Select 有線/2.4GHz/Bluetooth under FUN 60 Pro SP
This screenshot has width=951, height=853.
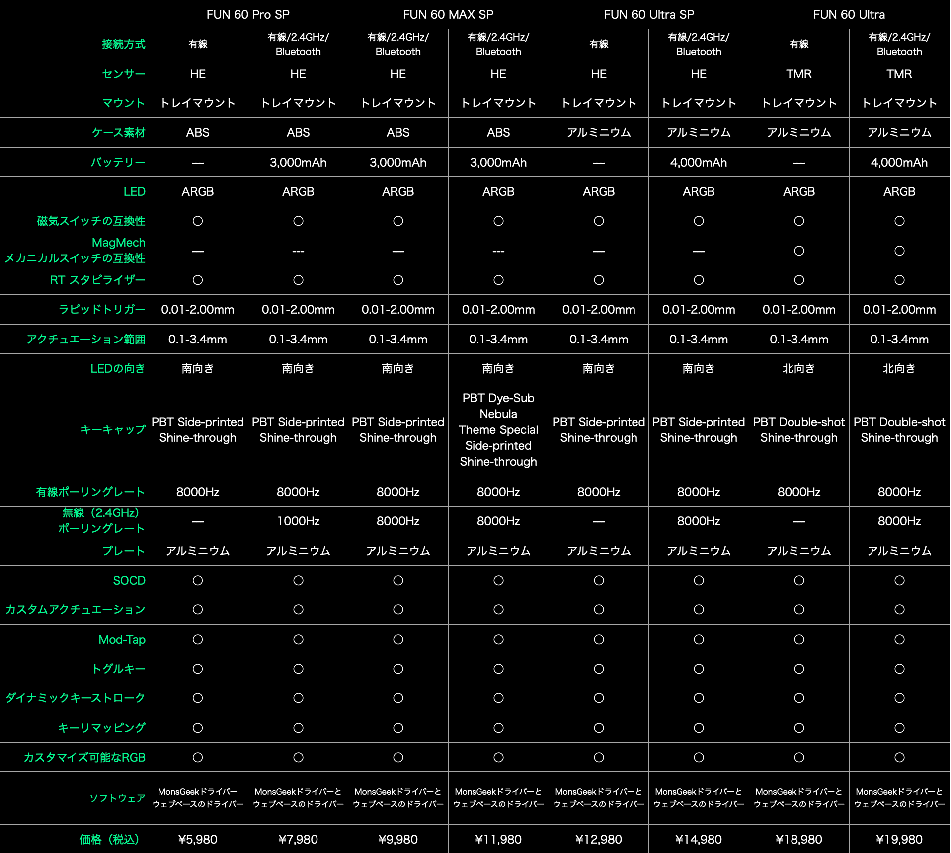[x=298, y=44]
